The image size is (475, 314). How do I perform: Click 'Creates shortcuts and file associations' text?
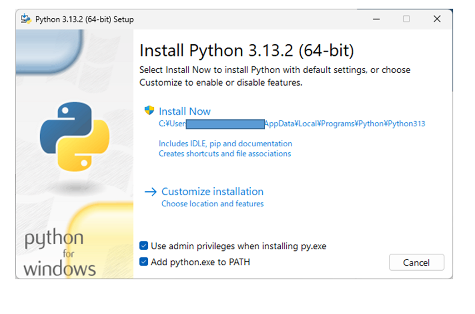point(225,154)
